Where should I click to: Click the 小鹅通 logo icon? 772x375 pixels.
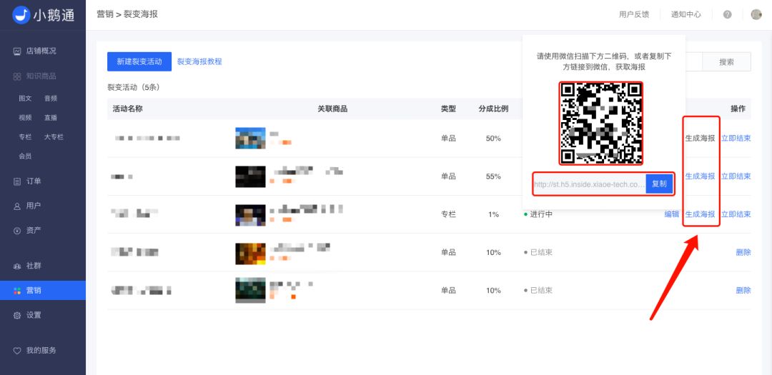[21, 15]
